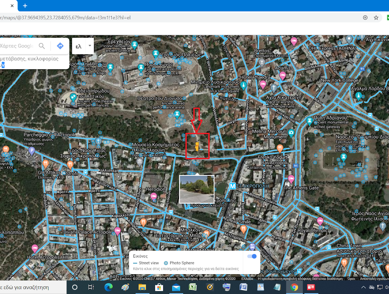Screen dimensions: 389x294
Task: Open the Brettos place marker
Action: (262, 63)
